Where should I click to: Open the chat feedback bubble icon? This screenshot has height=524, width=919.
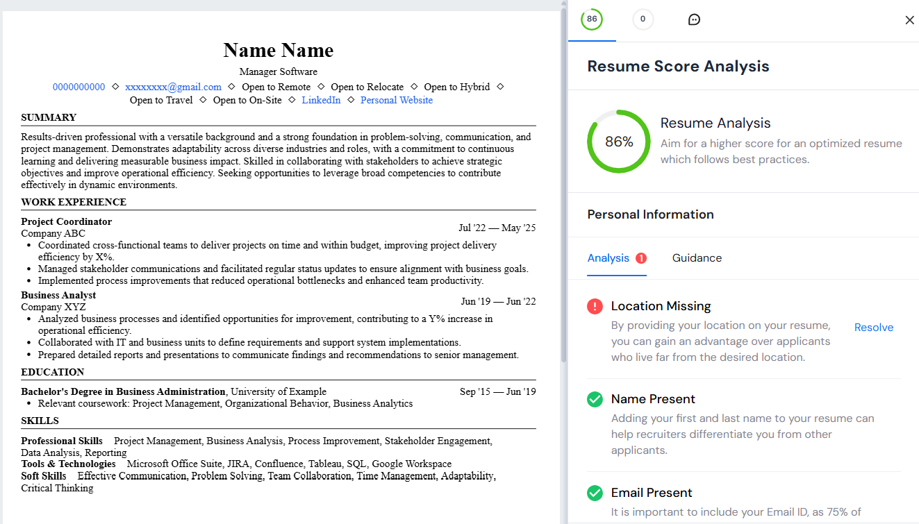point(694,19)
